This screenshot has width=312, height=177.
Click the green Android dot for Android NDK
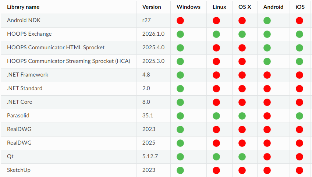tap(267, 21)
